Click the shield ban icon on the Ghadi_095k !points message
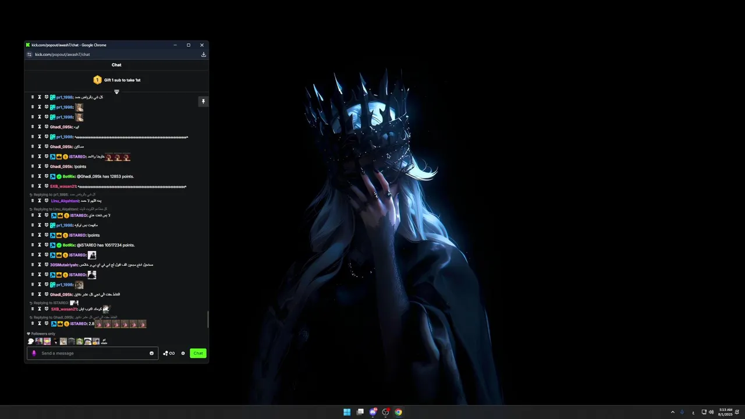 point(47,166)
